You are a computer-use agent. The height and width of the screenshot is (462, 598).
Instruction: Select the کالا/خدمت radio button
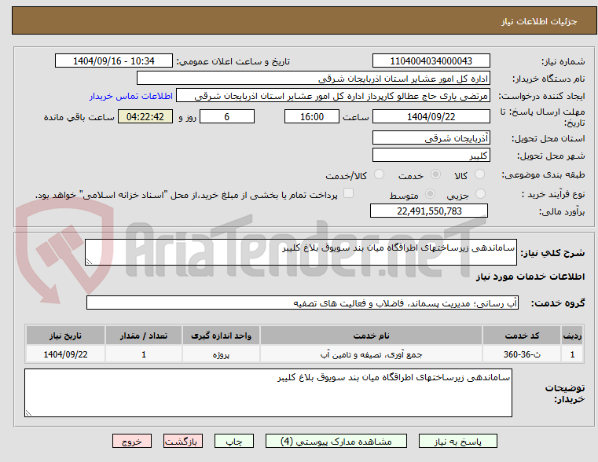(379, 174)
